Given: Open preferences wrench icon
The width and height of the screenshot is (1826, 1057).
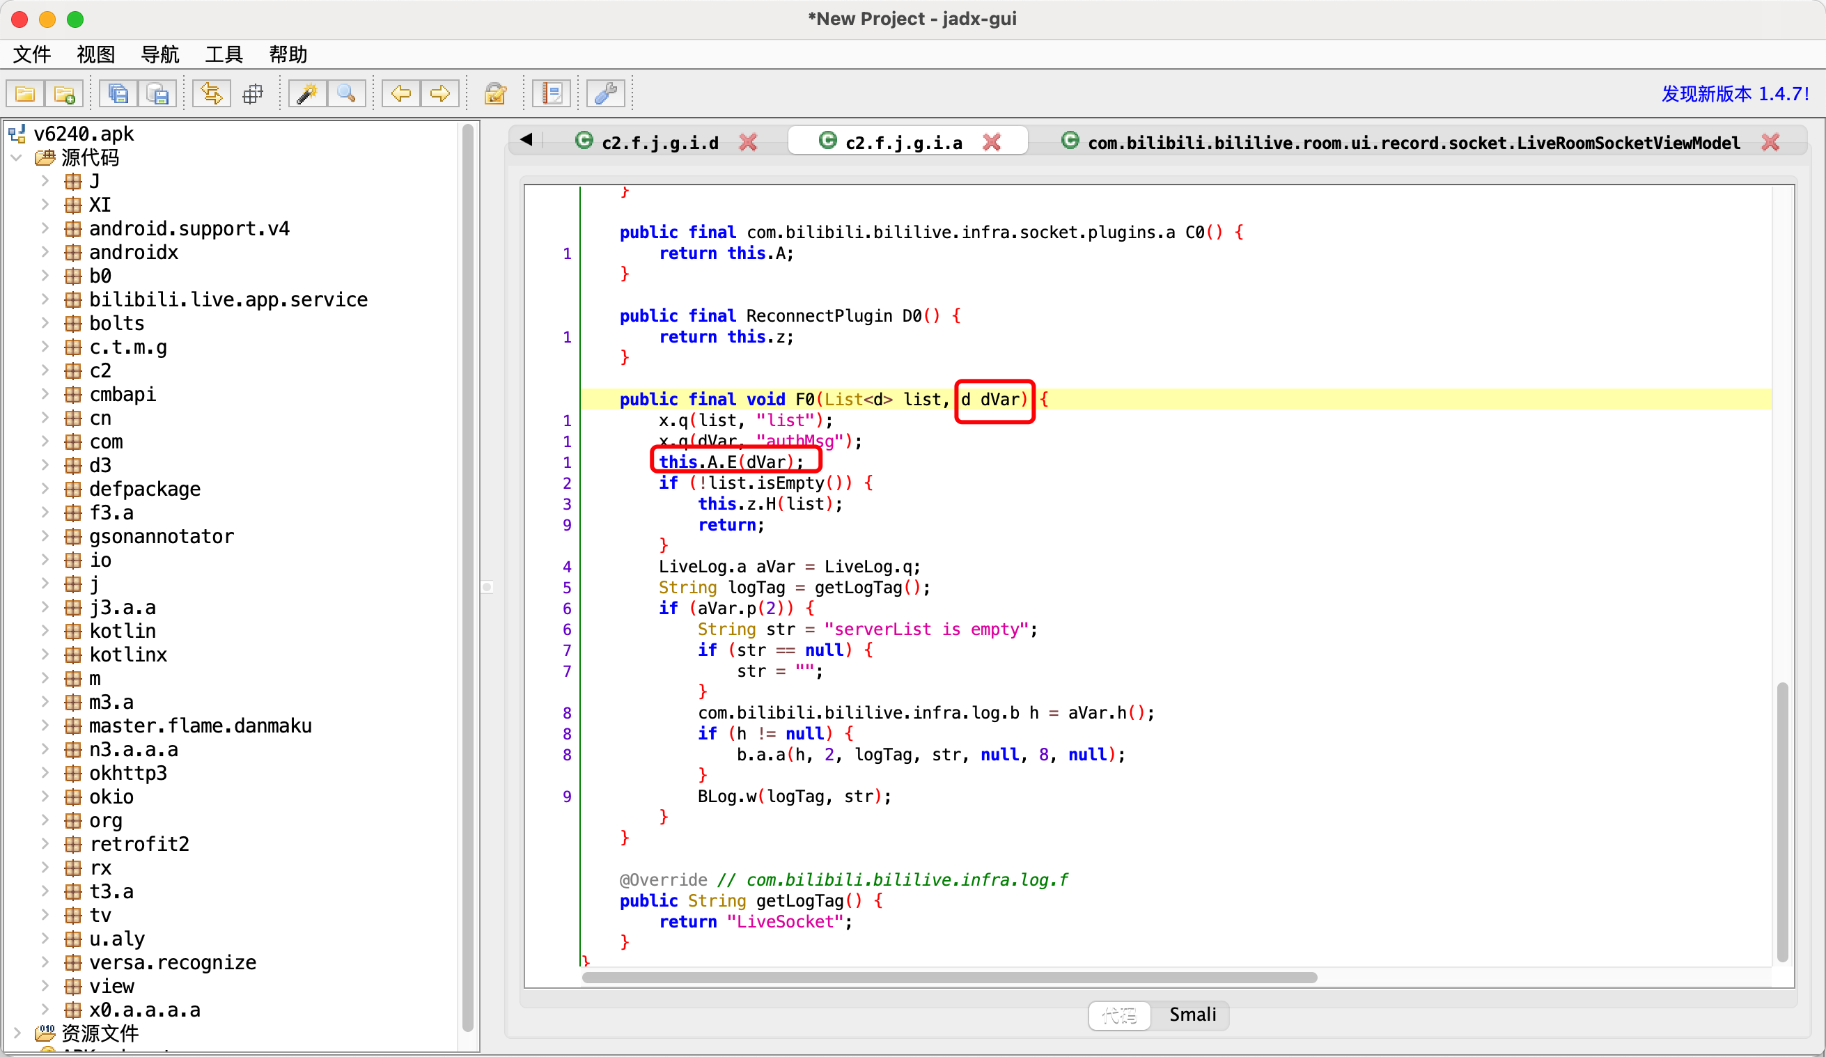Looking at the screenshot, I should [606, 93].
